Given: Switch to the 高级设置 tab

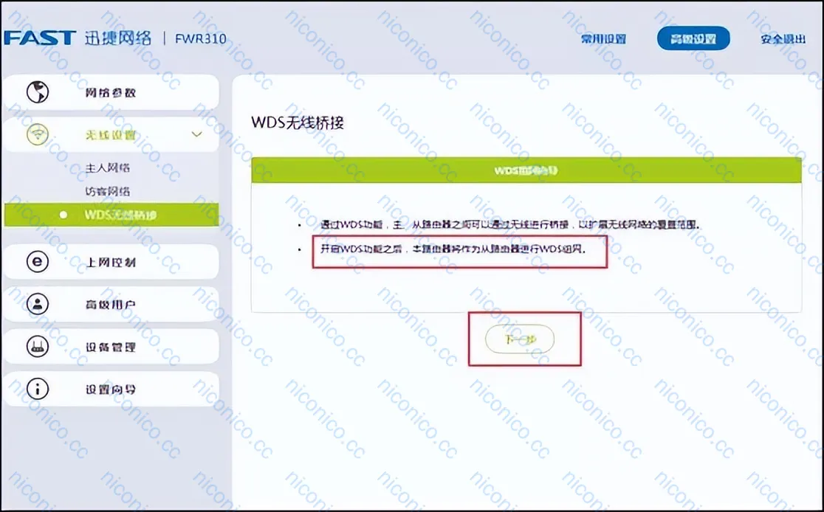Looking at the screenshot, I should (x=693, y=38).
